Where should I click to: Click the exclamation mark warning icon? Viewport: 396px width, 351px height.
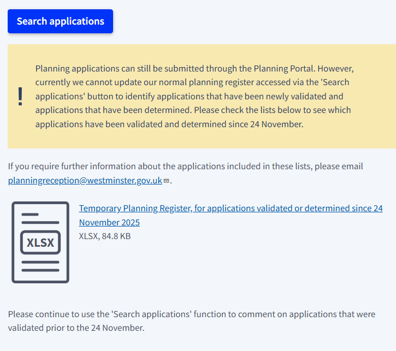click(21, 97)
